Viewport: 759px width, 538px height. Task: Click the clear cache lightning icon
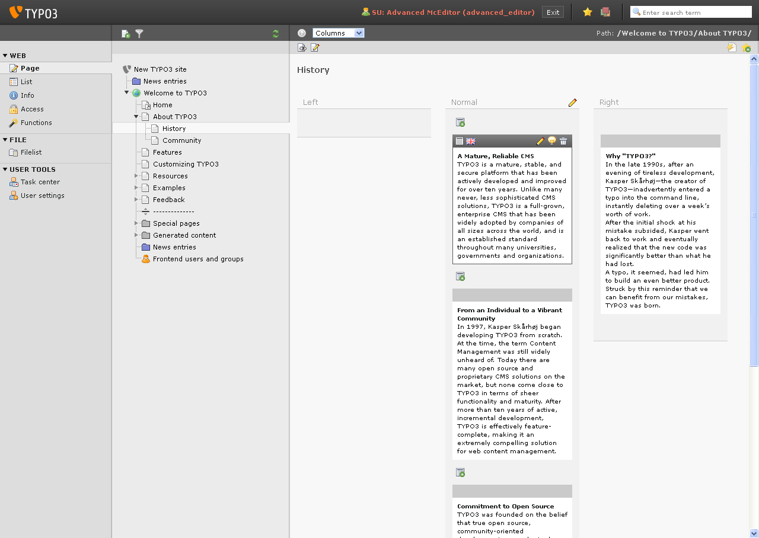click(x=732, y=47)
